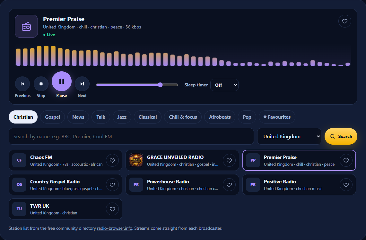Image resolution: width=366 pixels, height=240 pixels.
Task: Select the Christian category tab
Action: pyautogui.click(x=23, y=117)
